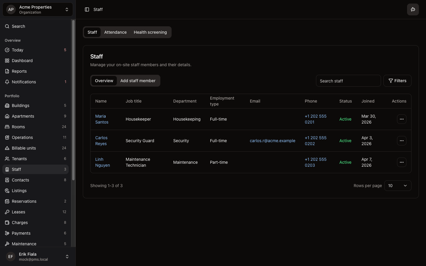Click the Search magnifier icon in sidebar

tap(7, 26)
